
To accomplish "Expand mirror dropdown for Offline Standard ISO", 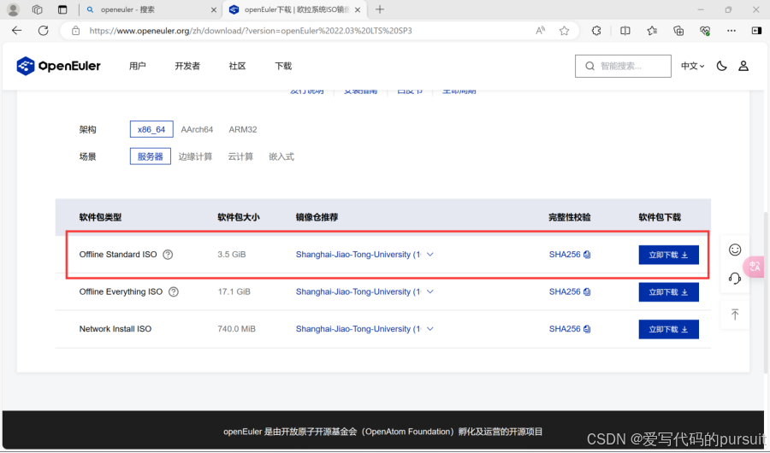I will (x=430, y=254).
